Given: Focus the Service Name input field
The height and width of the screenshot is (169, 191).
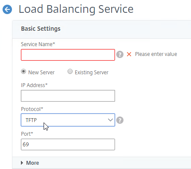Looking at the screenshot, I should click(x=68, y=55).
